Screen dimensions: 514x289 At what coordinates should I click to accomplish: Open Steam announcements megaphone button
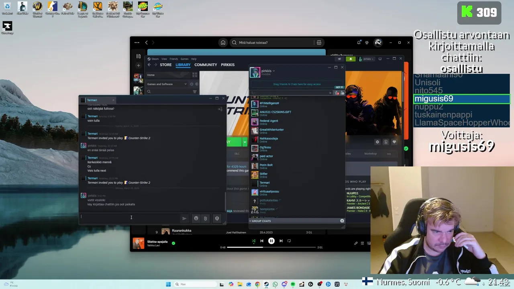pyautogui.click(x=339, y=59)
